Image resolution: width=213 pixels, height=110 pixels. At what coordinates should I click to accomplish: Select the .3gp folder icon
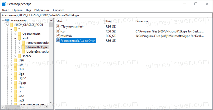tap(16, 74)
